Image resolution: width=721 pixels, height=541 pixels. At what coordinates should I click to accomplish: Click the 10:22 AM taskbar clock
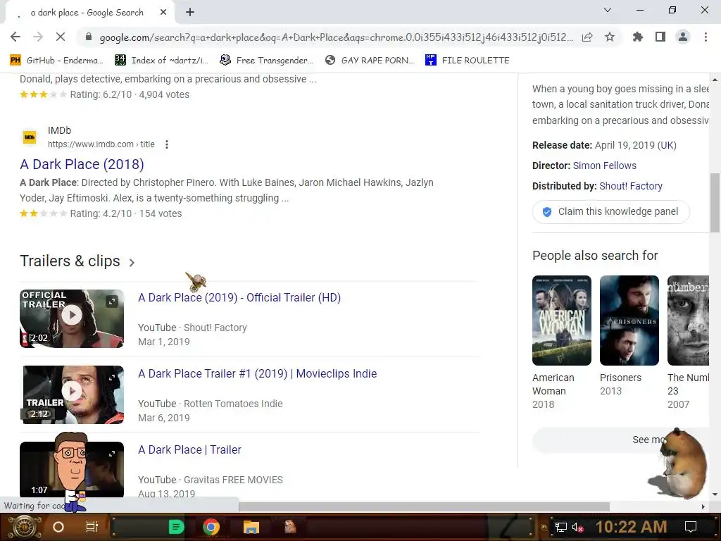pos(632,527)
